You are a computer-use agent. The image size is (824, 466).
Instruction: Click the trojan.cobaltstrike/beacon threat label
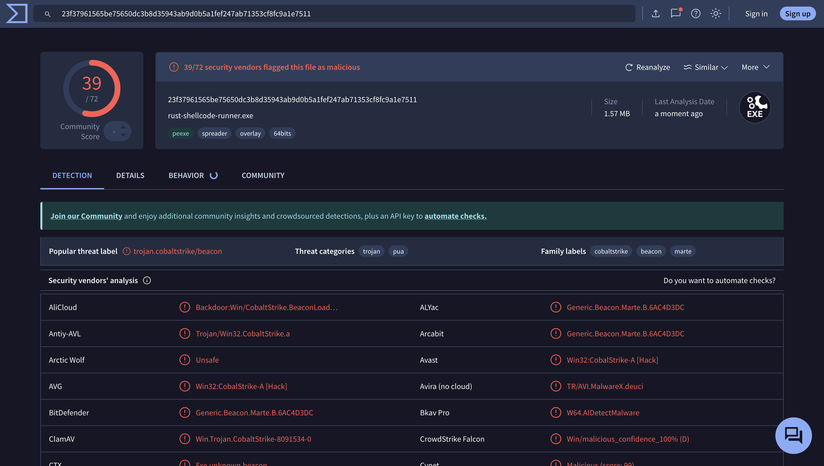pyautogui.click(x=177, y=251)
